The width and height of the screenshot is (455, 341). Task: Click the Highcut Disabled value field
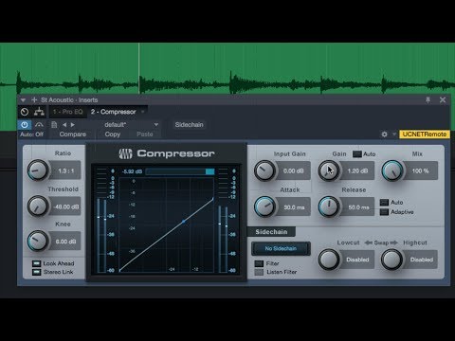421,260
